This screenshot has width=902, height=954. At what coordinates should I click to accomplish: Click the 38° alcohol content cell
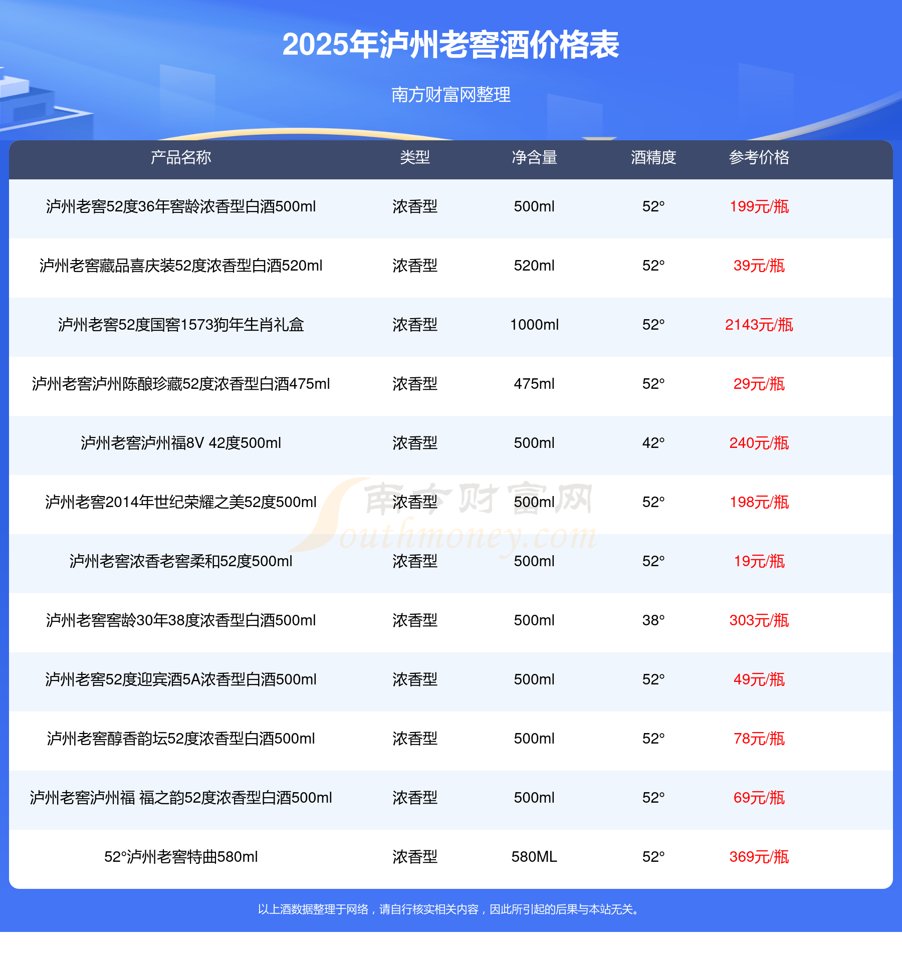click(x=653, y=620)
